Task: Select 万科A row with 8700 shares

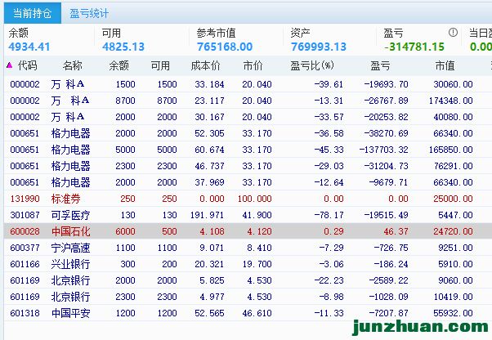Action: coord(248,101)
